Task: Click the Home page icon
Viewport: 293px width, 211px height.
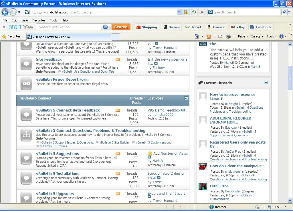Action: pos(197,36)
